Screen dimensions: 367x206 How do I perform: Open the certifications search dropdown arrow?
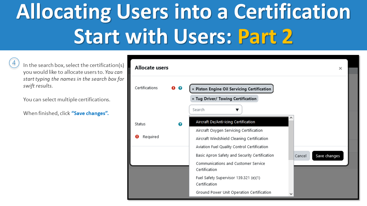(237, 110)
